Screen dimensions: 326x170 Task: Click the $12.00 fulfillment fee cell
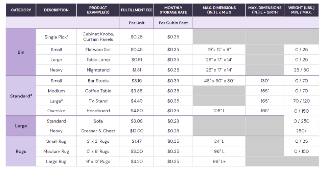tap(137, 131)
